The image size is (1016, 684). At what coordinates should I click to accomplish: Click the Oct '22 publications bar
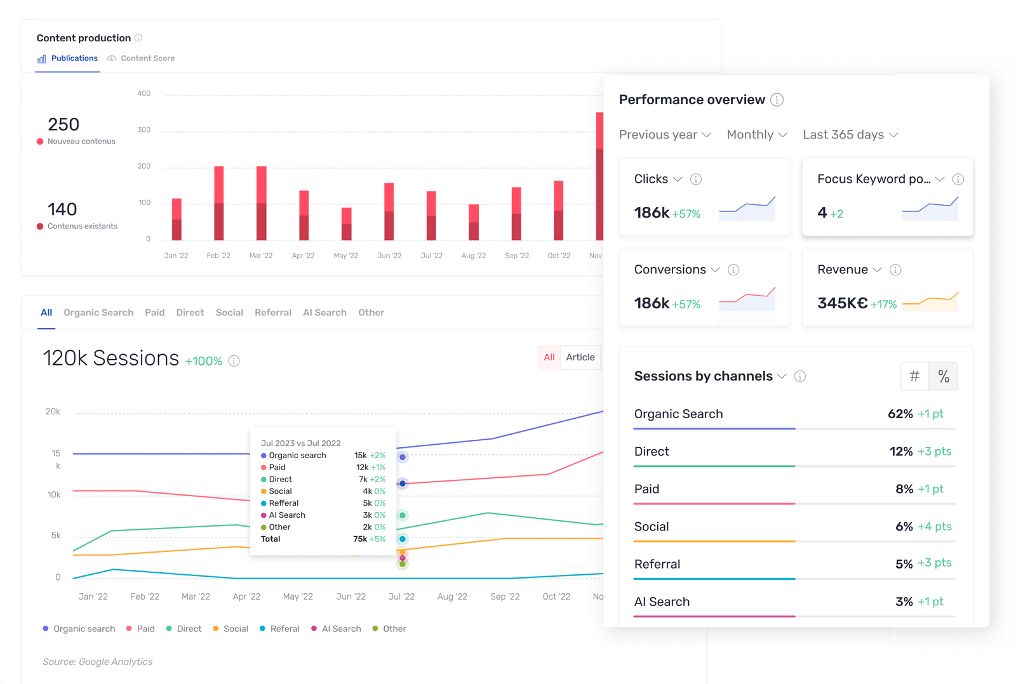[558, 211]
